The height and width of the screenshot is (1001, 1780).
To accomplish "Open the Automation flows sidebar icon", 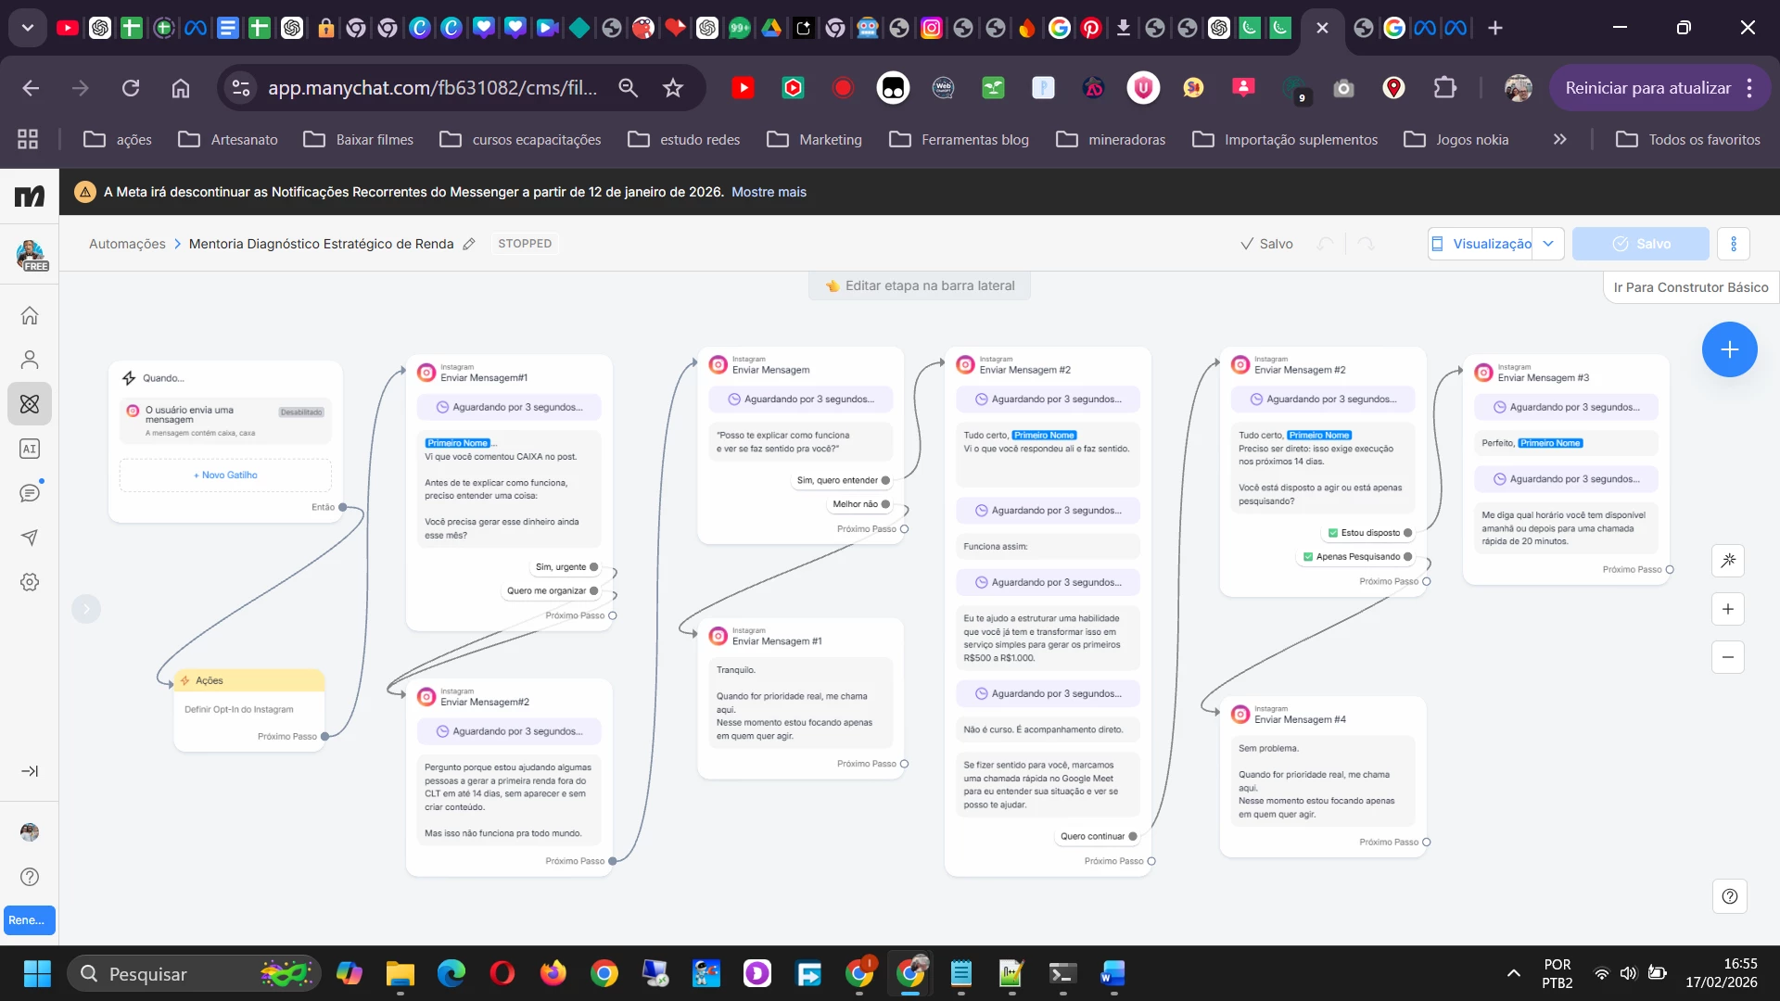I will pos(30,404).
